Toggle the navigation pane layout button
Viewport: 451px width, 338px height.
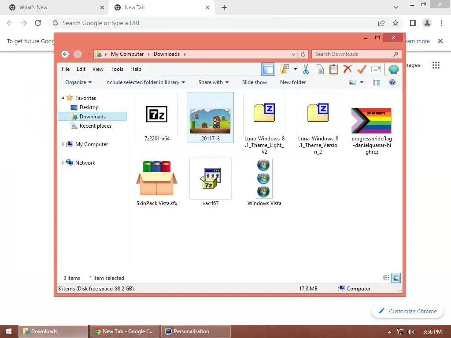268,69
